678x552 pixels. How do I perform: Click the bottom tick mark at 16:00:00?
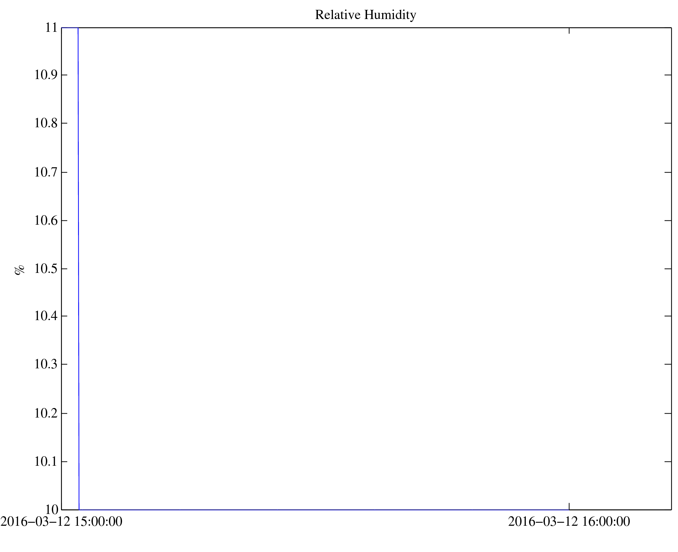[569, 506]
